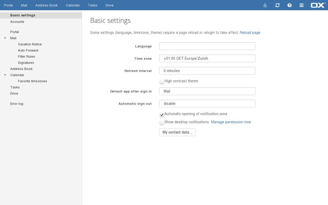Enable High contrast theme checkbox

tap(162, 82)
